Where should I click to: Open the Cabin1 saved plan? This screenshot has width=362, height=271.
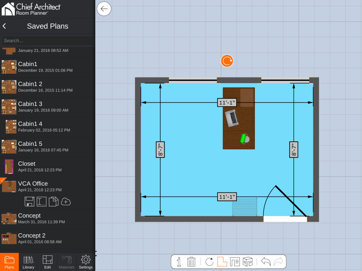[48, 67]
